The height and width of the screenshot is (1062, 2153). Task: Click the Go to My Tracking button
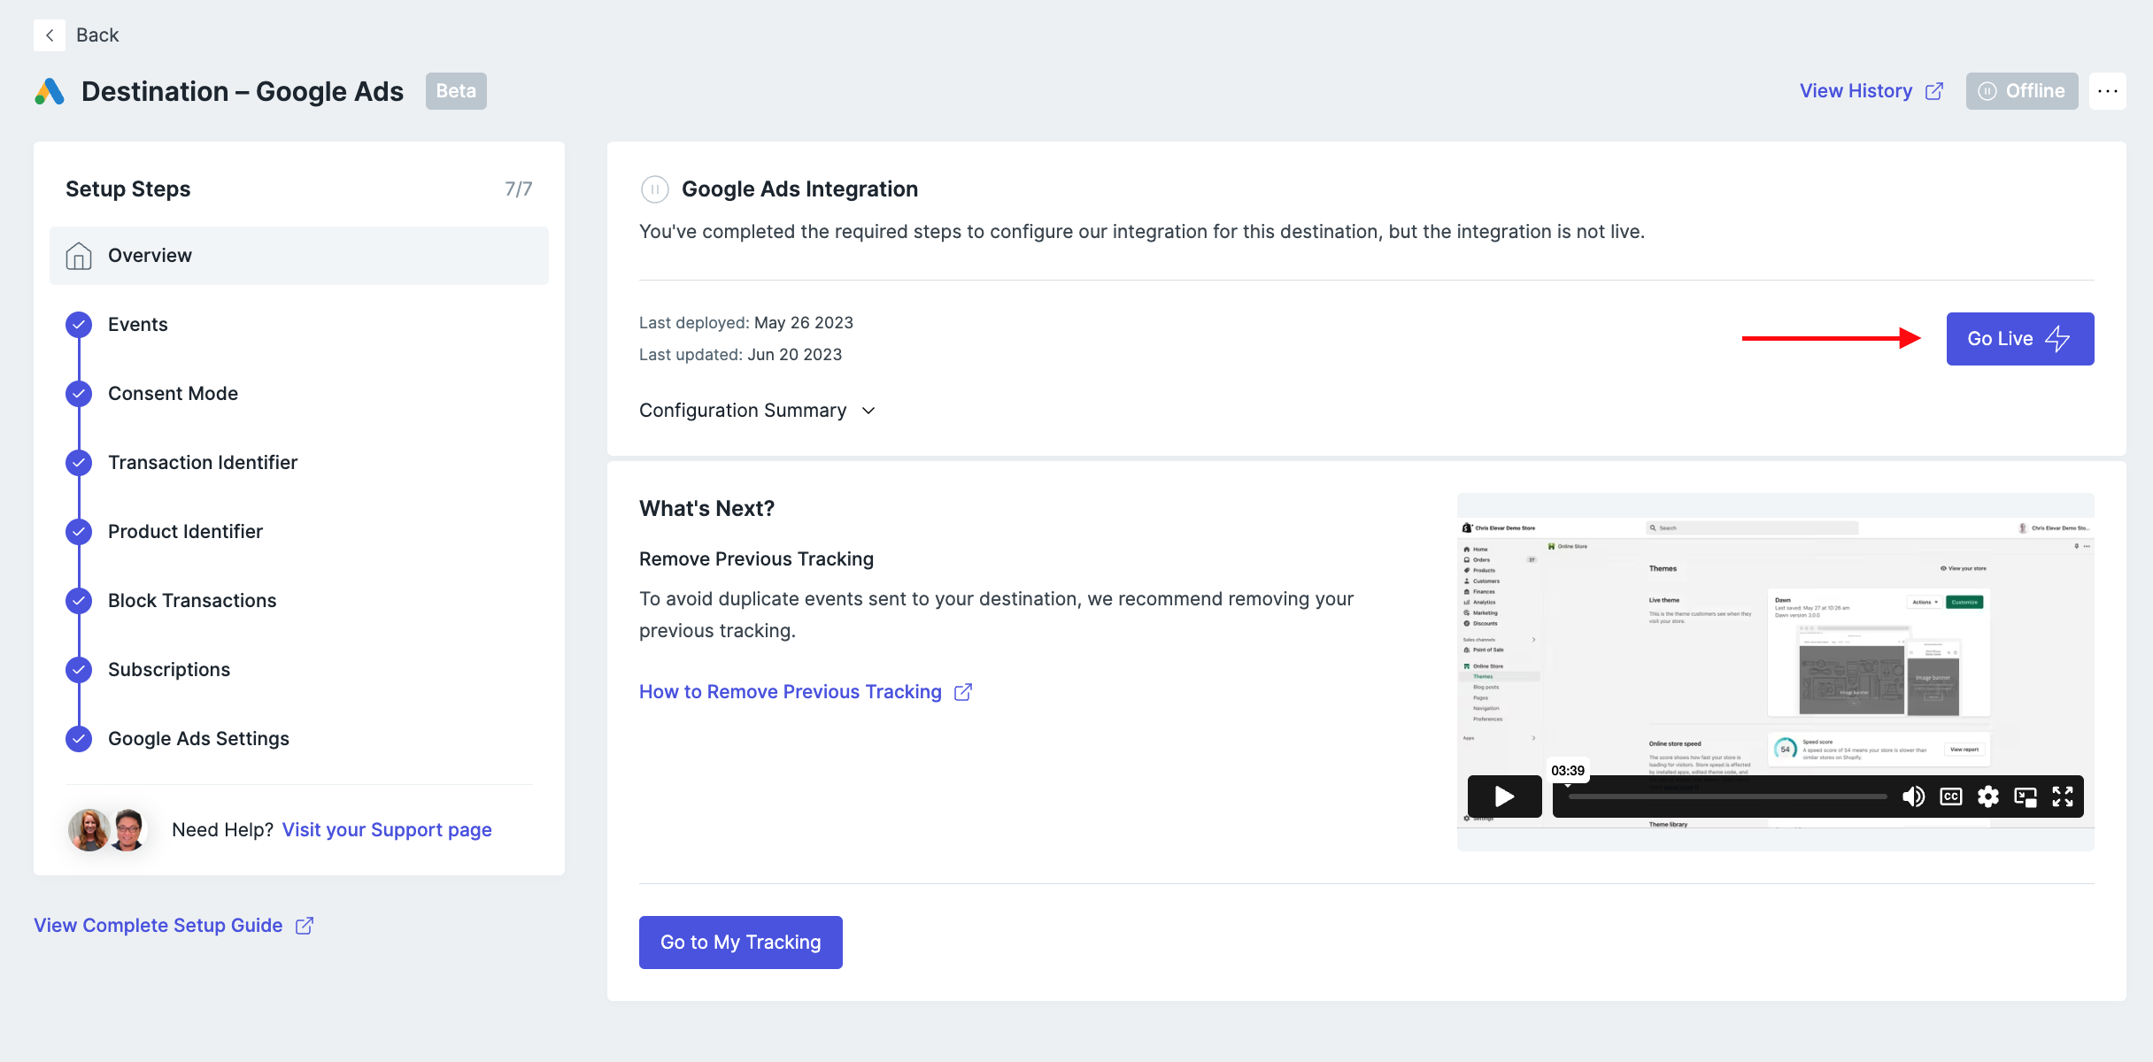(740, 943)
